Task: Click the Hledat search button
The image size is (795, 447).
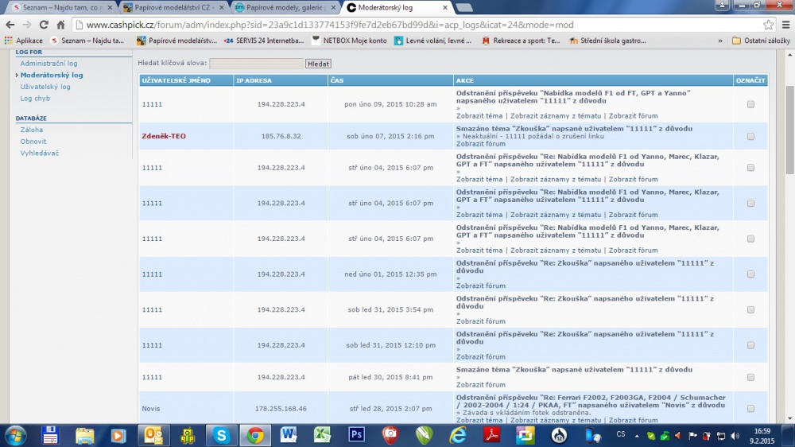Action: tap(318, 64)
